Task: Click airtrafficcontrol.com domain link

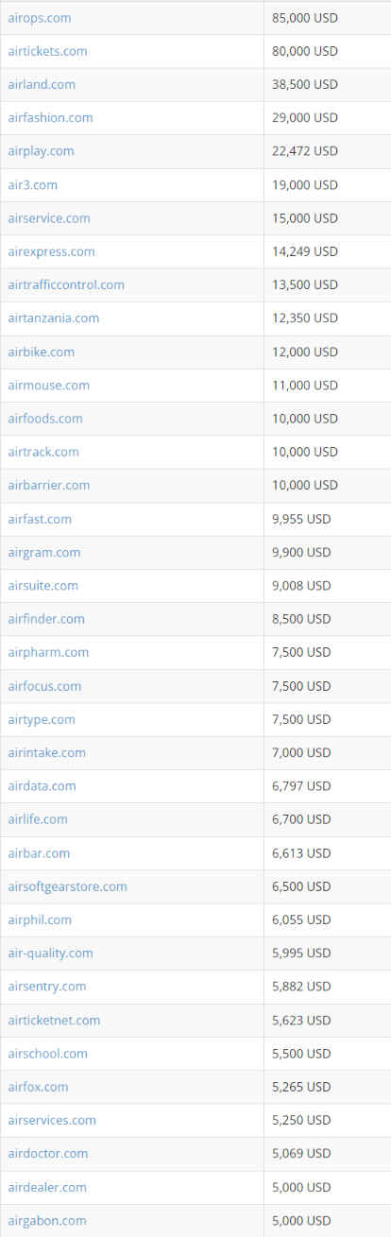Action: point(66,284)
